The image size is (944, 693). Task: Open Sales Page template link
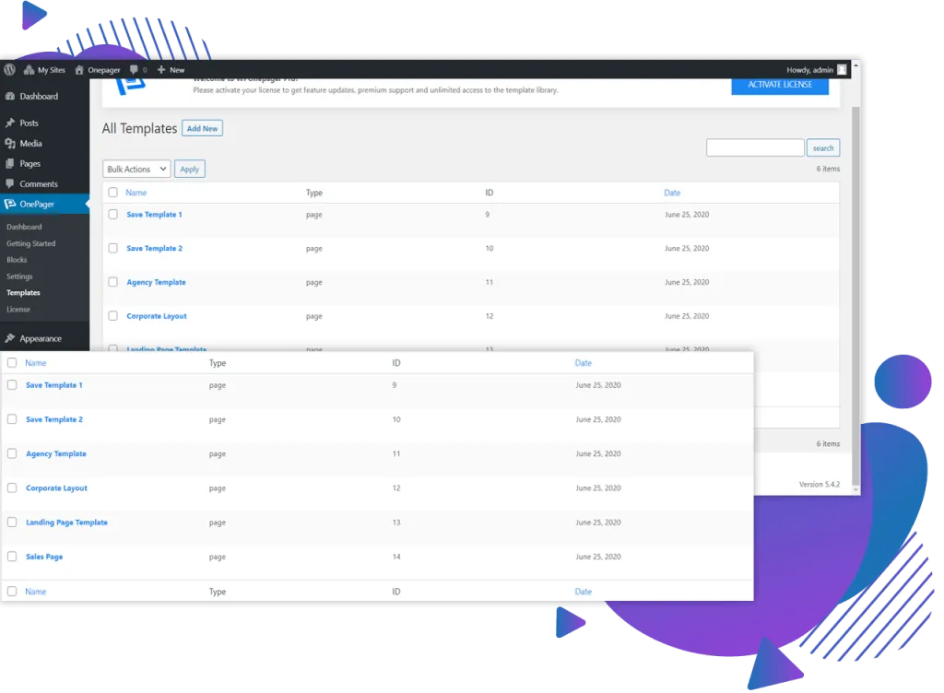tap(44, 557)
